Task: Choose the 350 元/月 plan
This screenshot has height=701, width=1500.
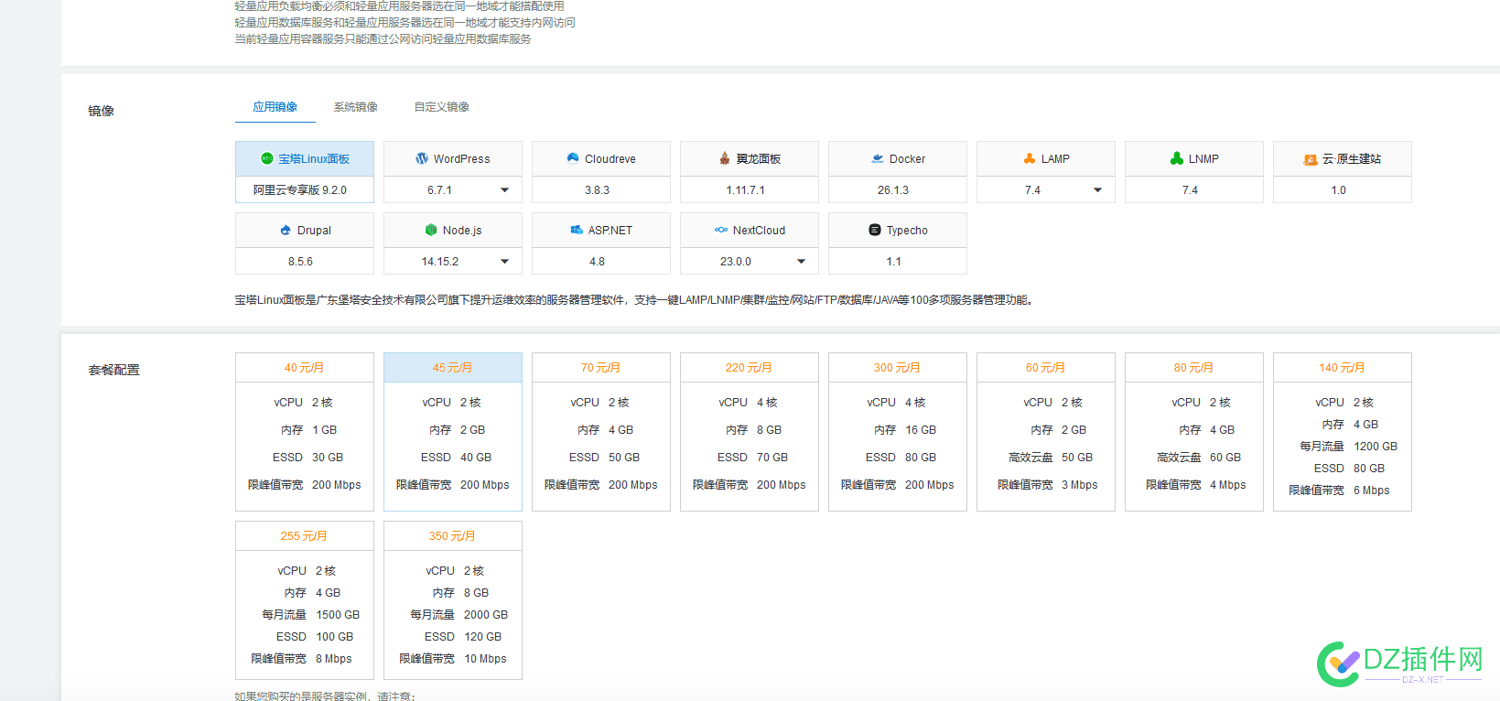Action: click(453, 600)
